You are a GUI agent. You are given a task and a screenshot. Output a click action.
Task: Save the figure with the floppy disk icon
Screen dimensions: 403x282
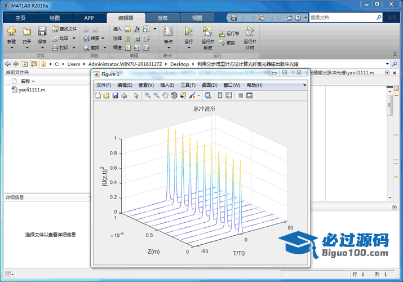click(115, 96)
